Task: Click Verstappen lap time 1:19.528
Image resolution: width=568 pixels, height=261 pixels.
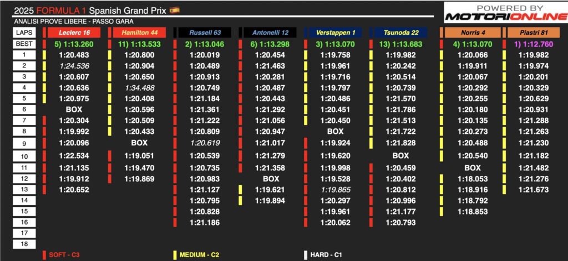Action: point(336,179)
